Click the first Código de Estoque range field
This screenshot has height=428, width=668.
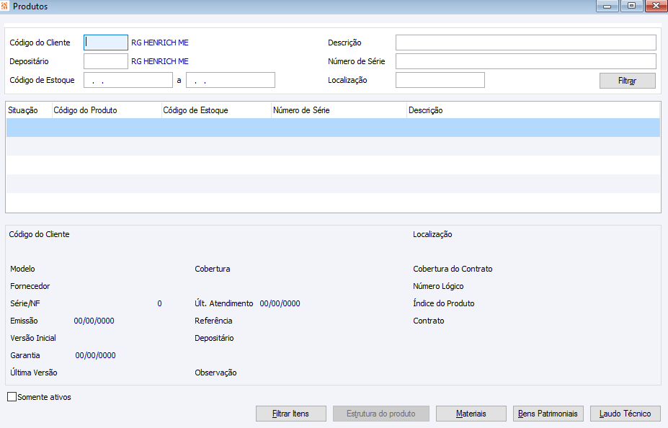point(128,80)
